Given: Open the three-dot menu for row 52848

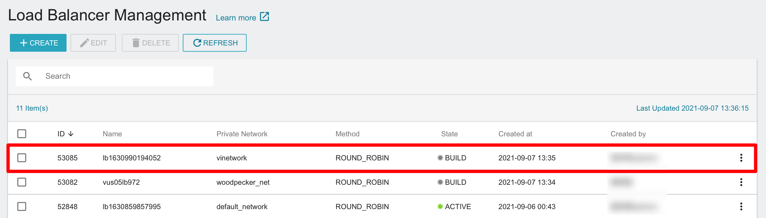Looking at the screenshot, I should tap(741, 206).
